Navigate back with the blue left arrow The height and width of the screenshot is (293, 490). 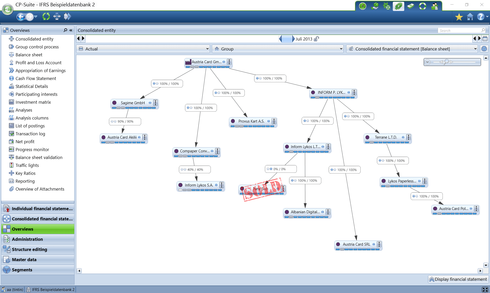coord(21,17)
